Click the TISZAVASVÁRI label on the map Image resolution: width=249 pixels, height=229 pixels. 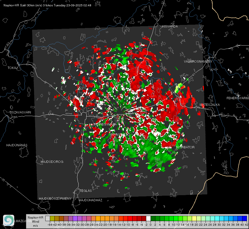tap(20, 112)
